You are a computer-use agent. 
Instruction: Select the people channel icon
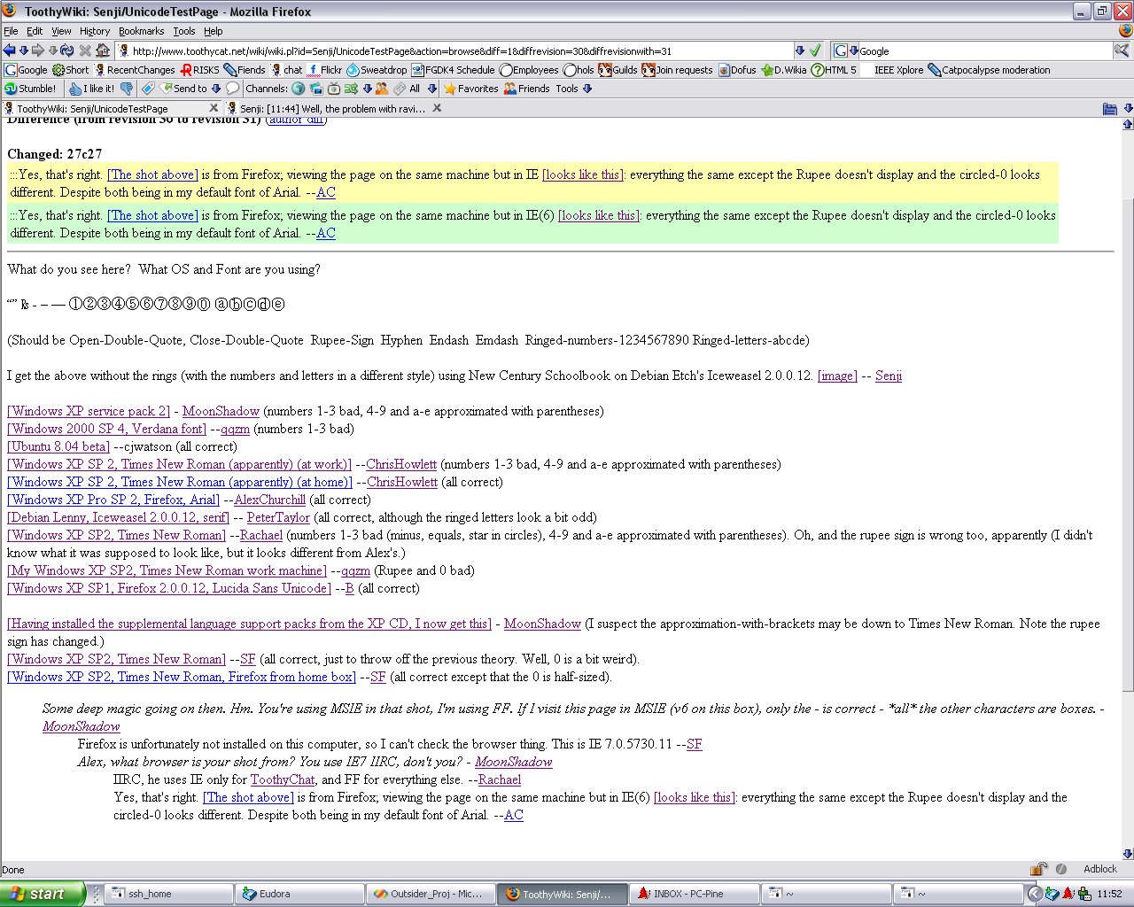click(x=382, y=89)
